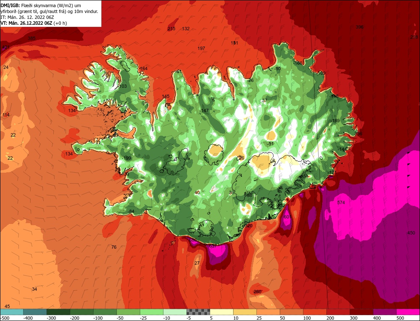The height and width of the screenshot is (321, 420).
Task: Click the map value '-189' in east Iceland
Action: pyautogui.click(x=335, y=121)
